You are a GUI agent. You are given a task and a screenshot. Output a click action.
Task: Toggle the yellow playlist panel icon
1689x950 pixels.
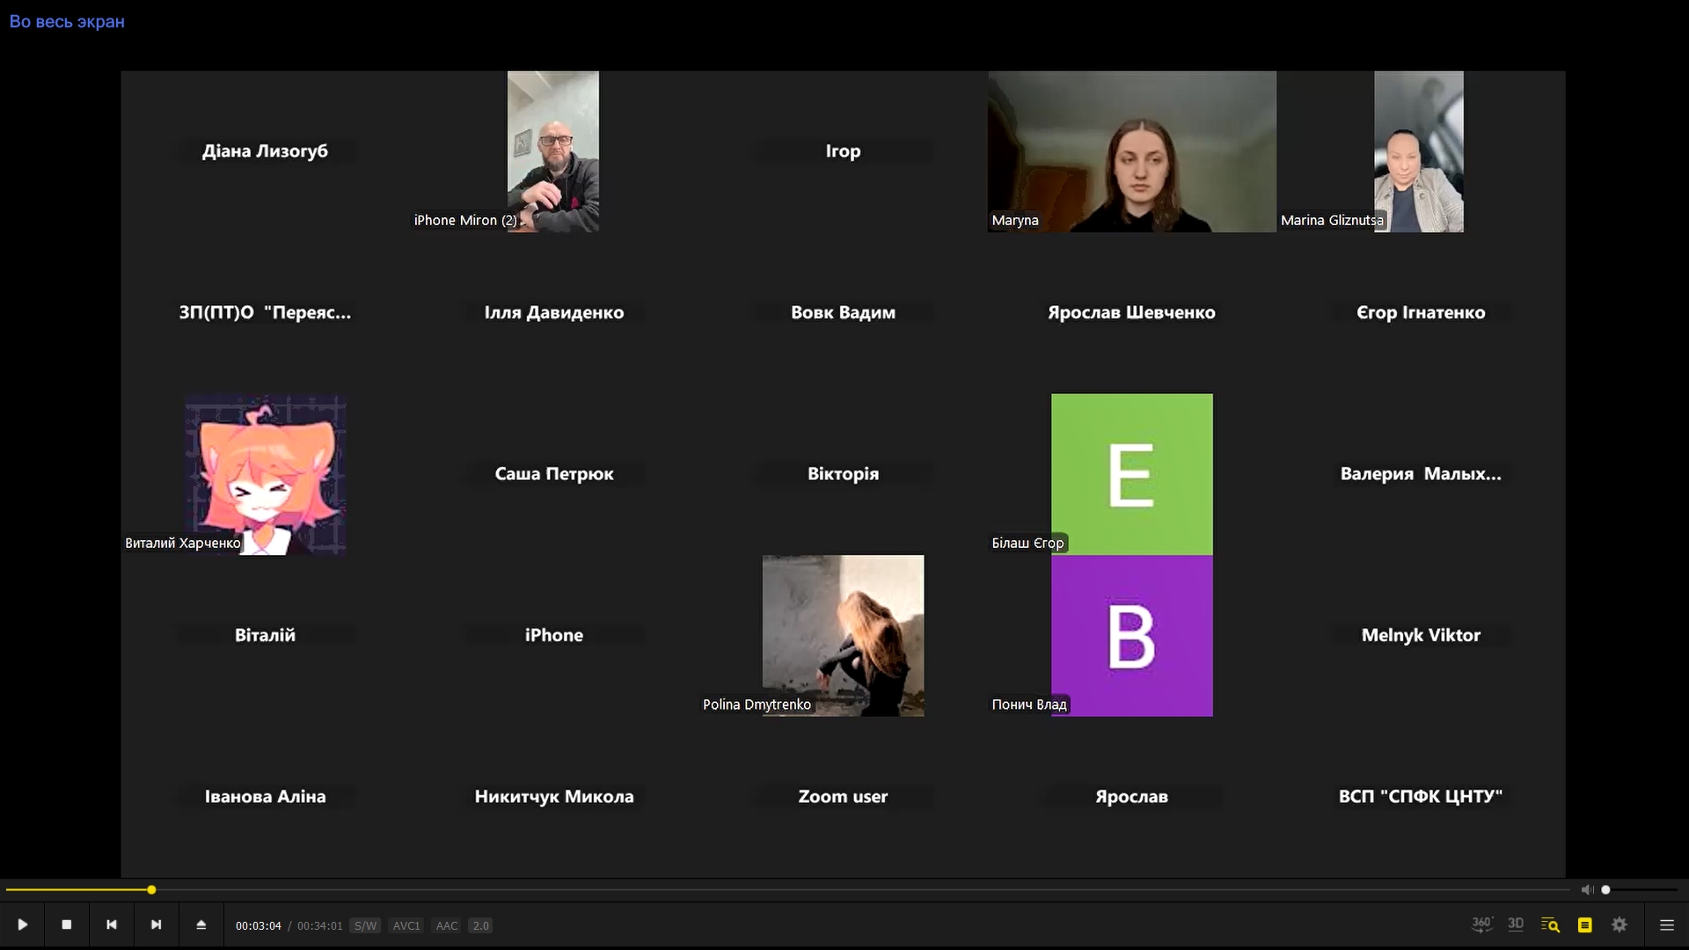coord(1585,925)
